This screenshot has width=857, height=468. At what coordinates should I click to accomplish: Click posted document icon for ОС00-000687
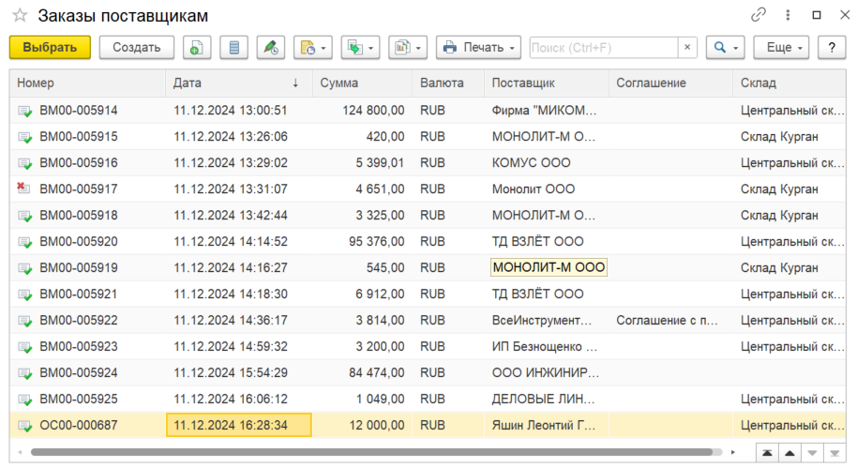pyautogui.click(x=24, y=426)
